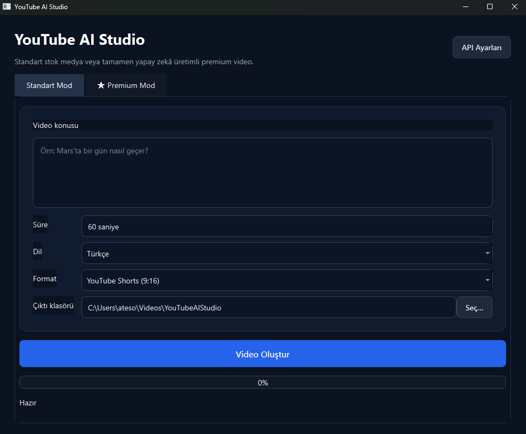Focus the Video konusu text area
The height and width of the screenshot is (434, 526).
[262, 173]
